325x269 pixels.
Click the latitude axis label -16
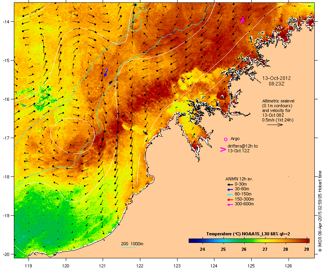point(6,99)
